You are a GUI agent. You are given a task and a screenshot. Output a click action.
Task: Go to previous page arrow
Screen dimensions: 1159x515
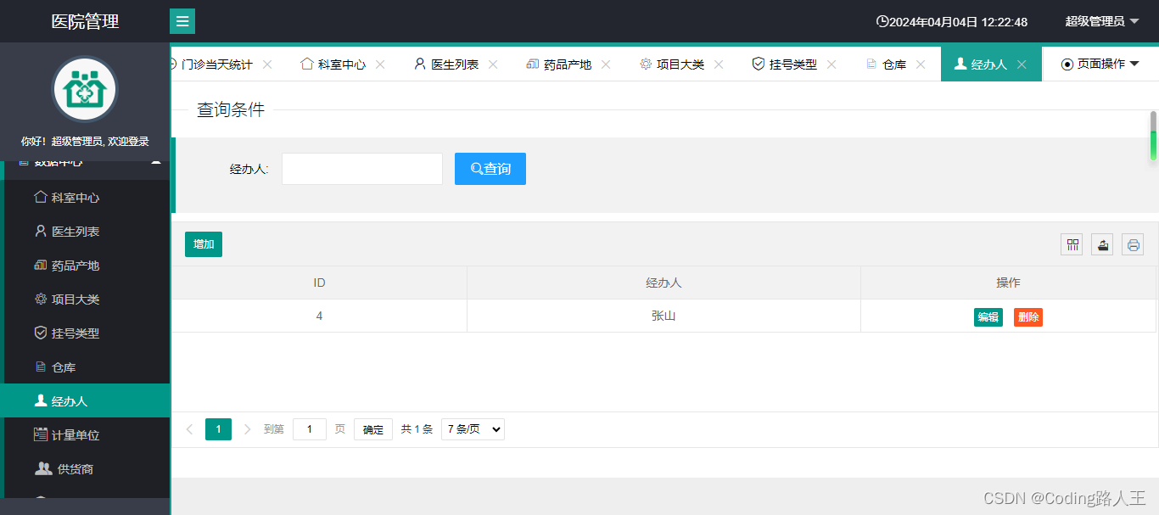click(x=190, y=429)
